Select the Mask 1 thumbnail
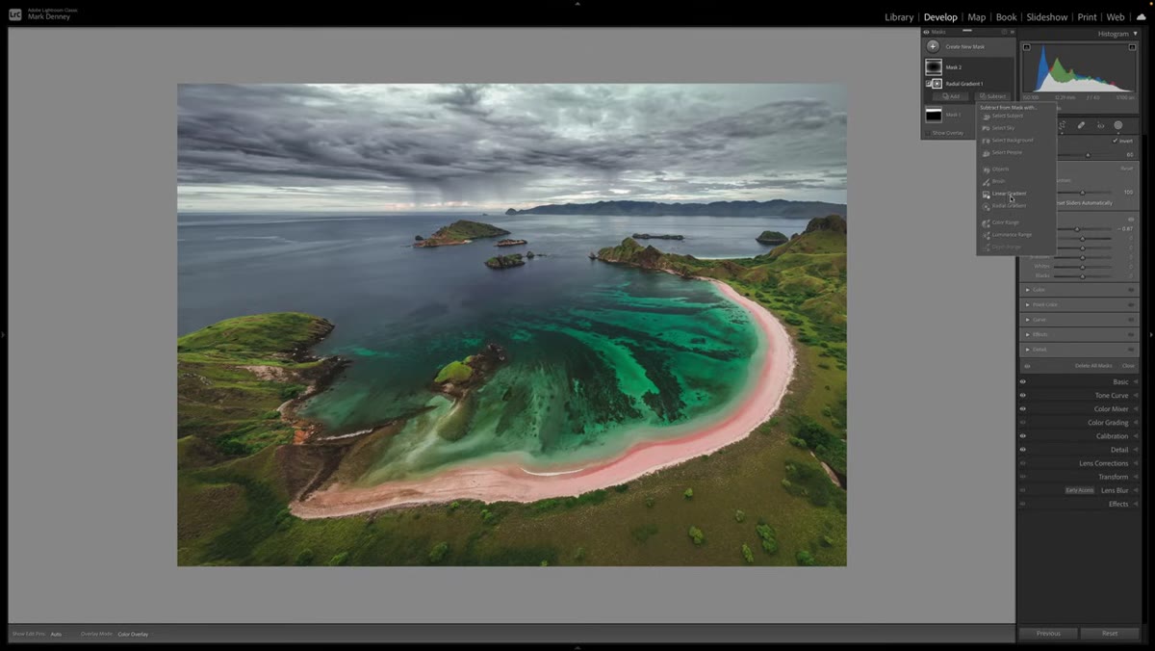 click(x=934, y=115)
